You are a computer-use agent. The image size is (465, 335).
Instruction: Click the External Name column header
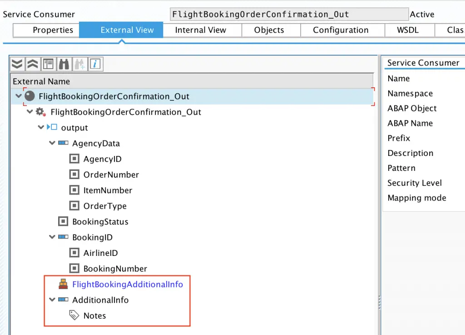192,81
